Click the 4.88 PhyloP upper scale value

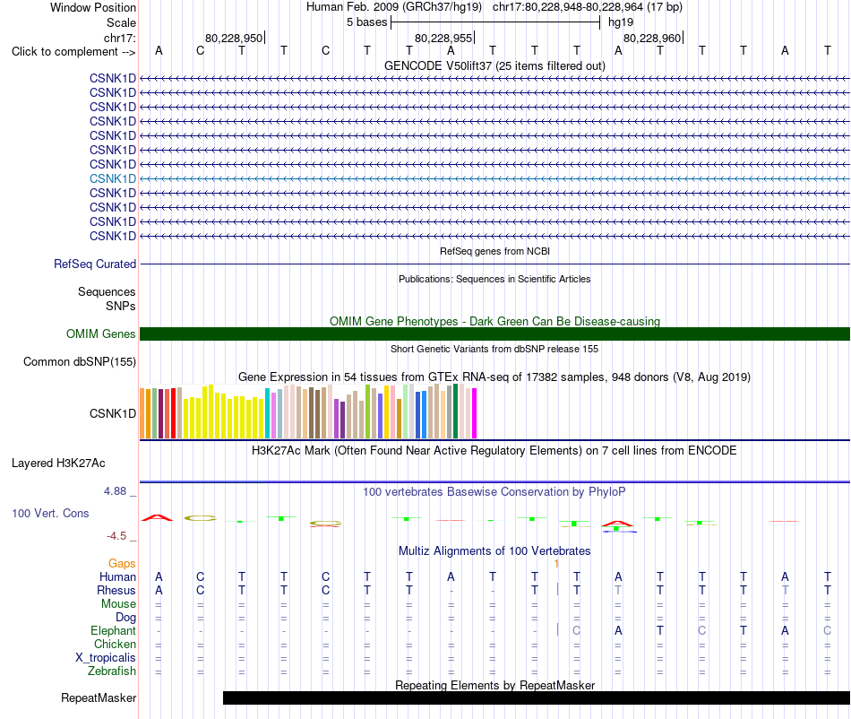(115, 491)
